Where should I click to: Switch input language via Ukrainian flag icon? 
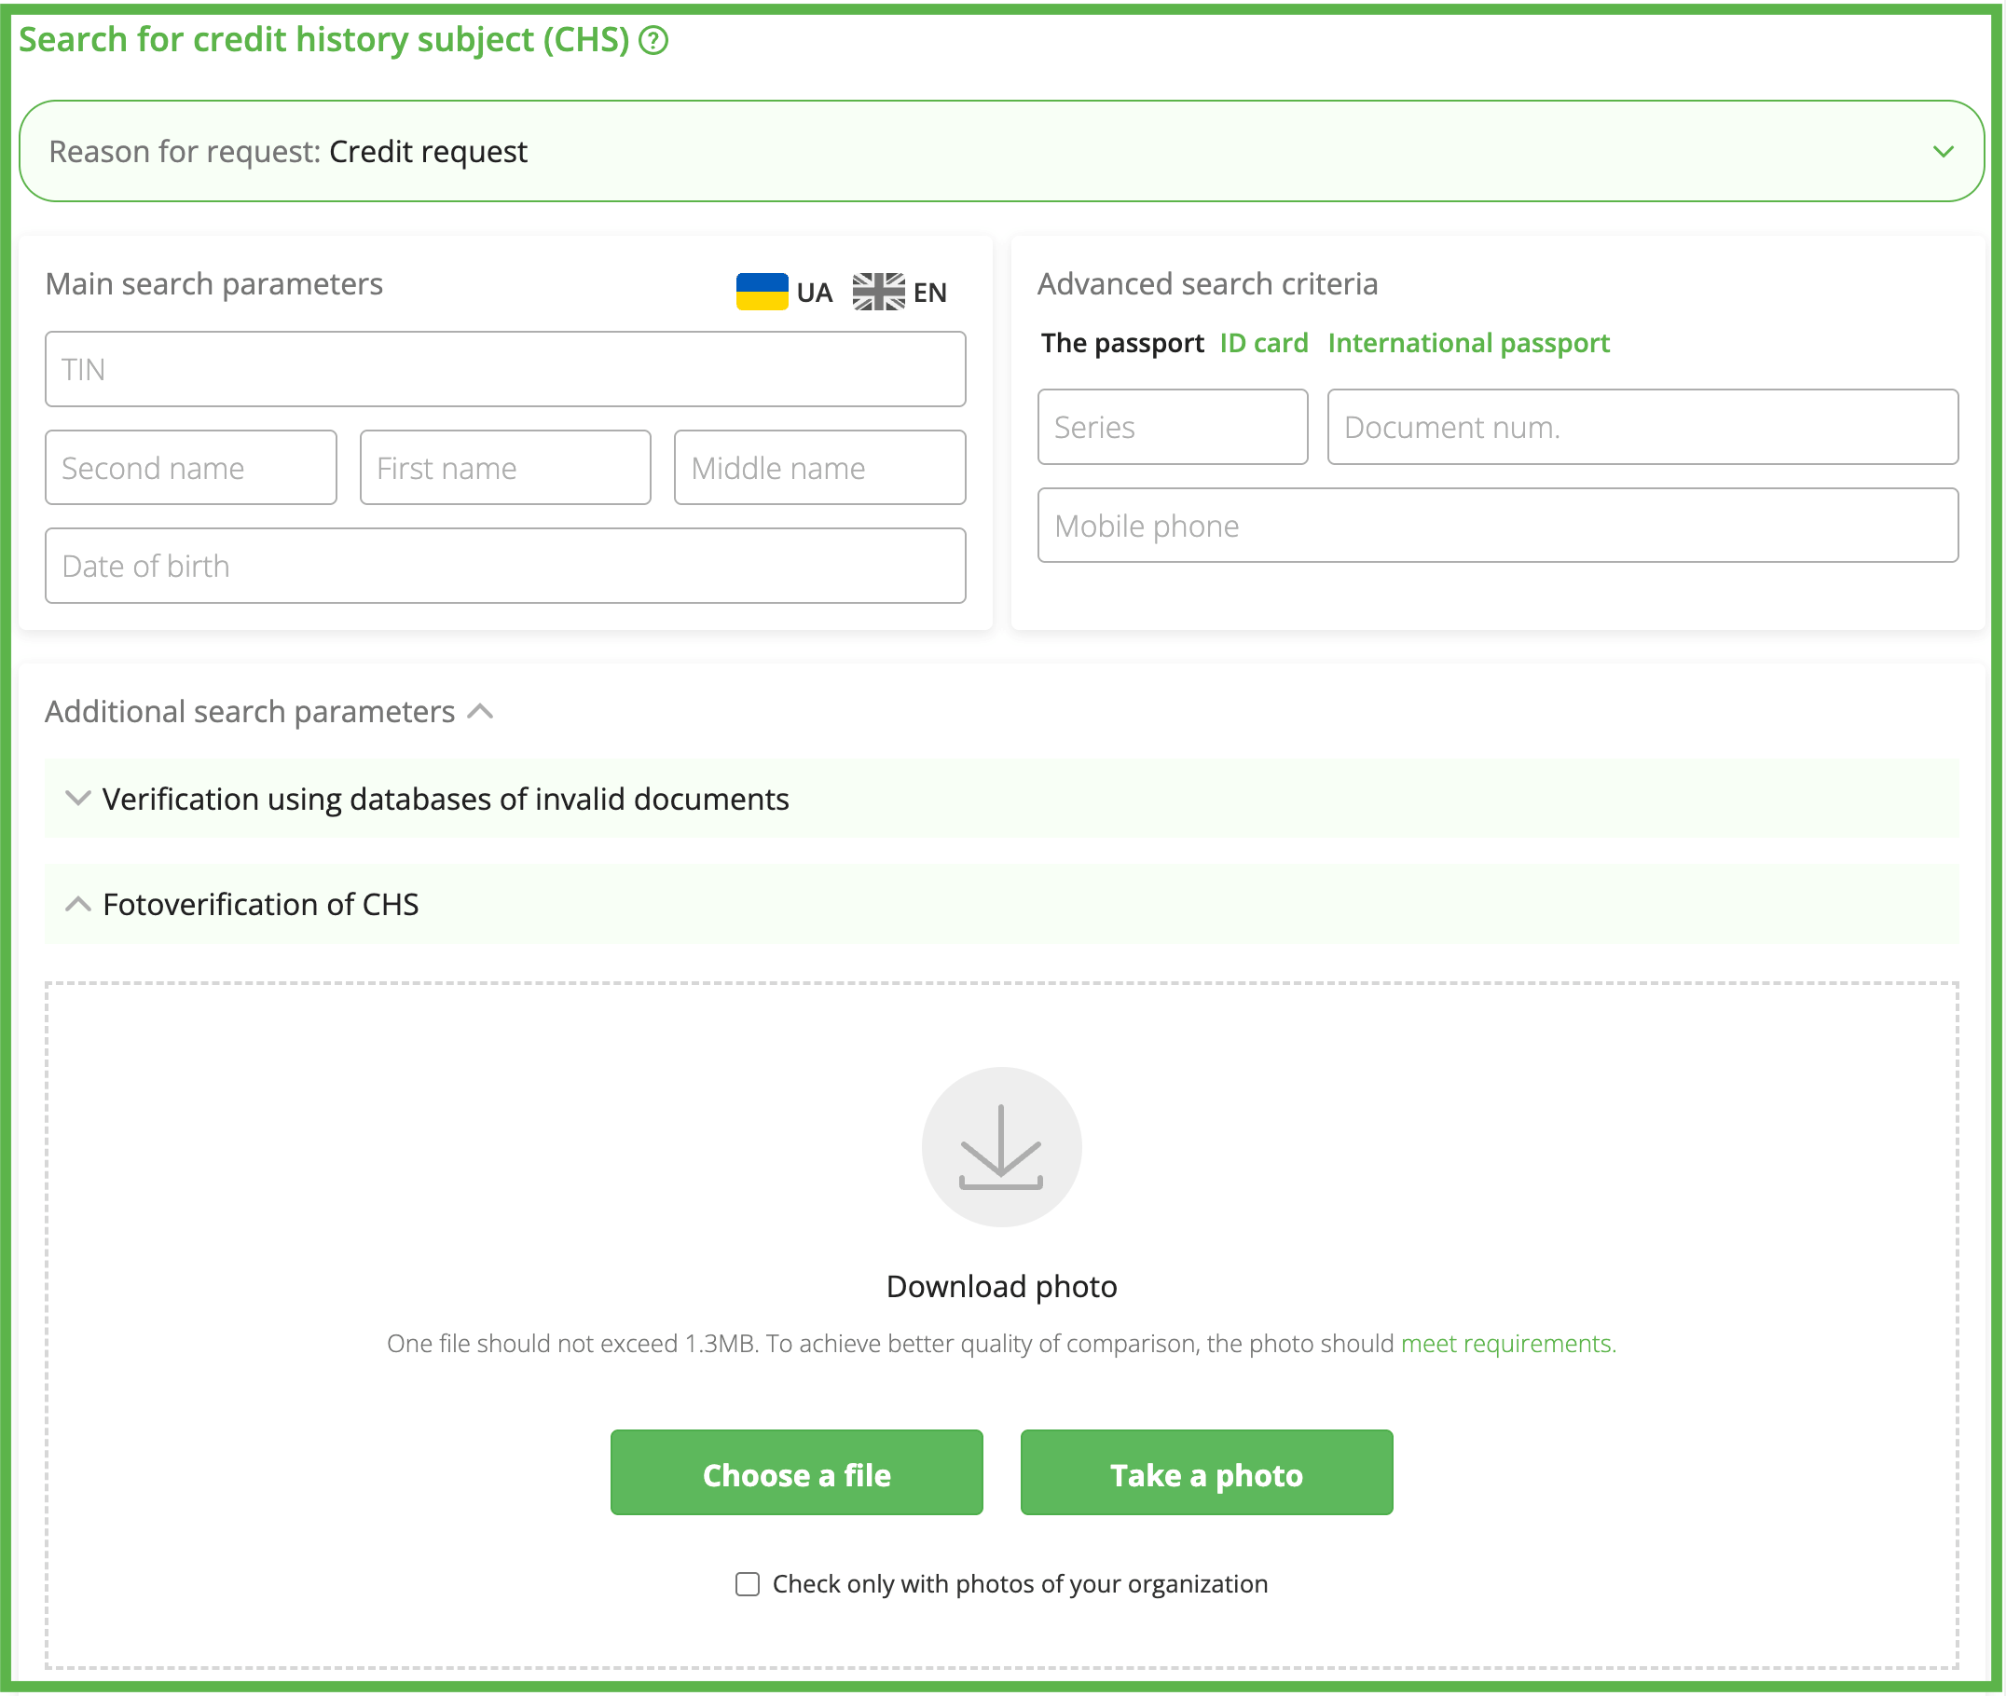[x=762, y=292]
